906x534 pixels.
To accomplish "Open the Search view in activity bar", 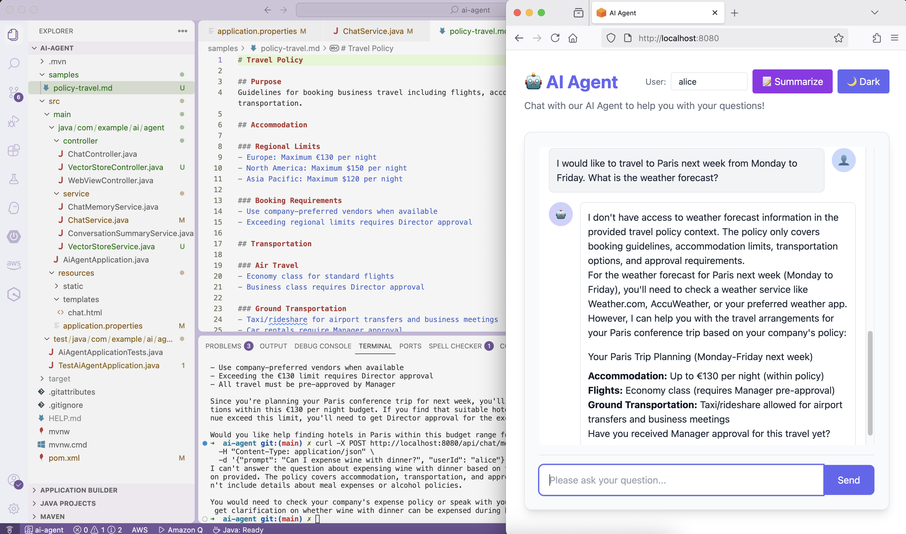I will 14,64.
